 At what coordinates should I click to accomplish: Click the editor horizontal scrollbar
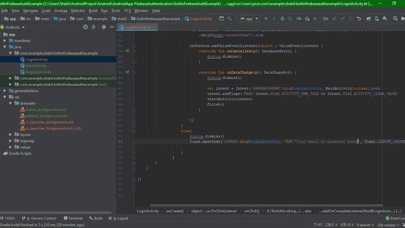point(266,205)
